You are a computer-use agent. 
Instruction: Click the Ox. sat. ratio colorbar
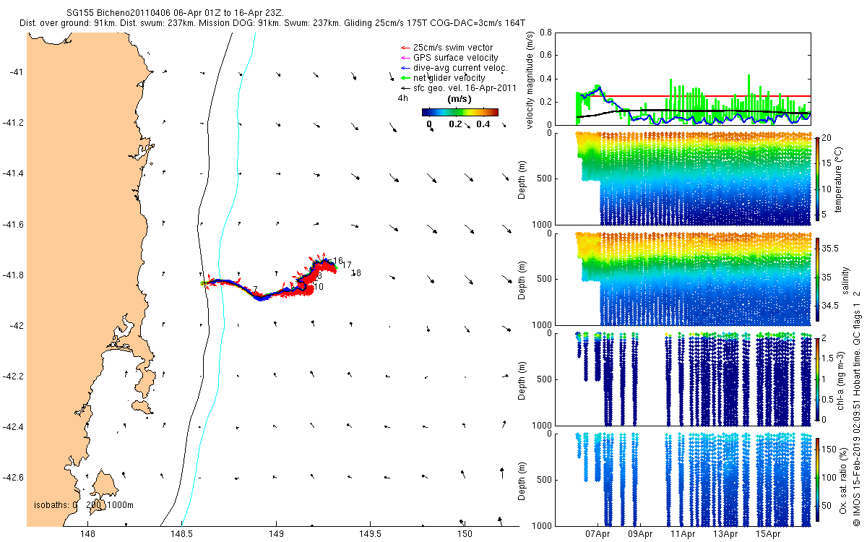(x=817, y=481)
